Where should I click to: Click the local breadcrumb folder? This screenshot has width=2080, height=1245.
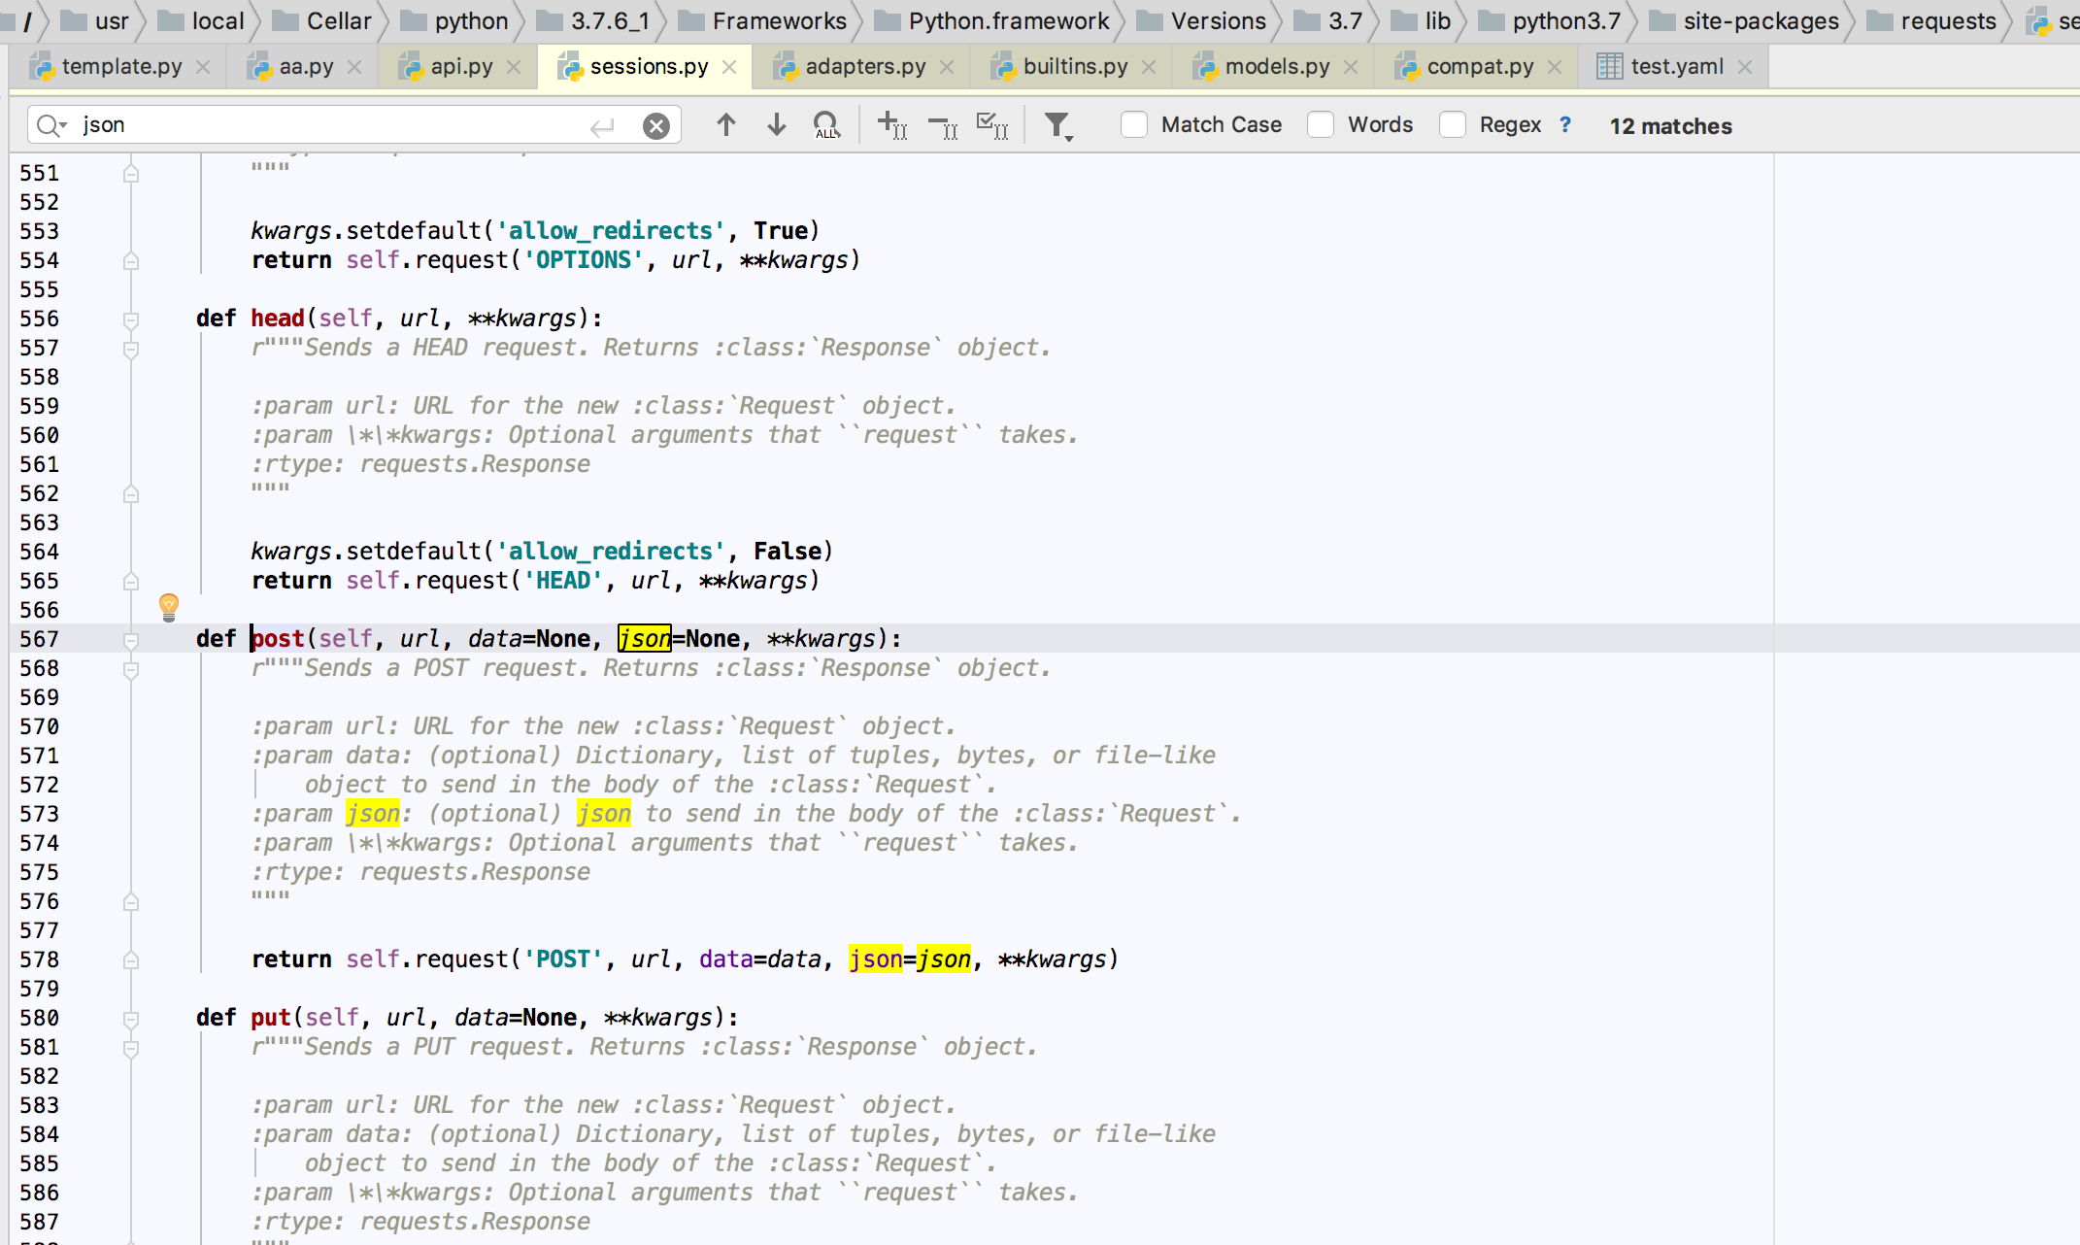(x=201, y=20)
